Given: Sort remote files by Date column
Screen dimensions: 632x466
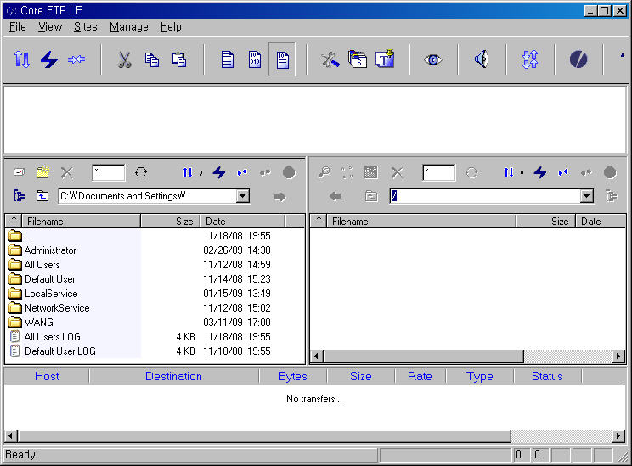Looking at the screenshot, I should tap(601, 222).
